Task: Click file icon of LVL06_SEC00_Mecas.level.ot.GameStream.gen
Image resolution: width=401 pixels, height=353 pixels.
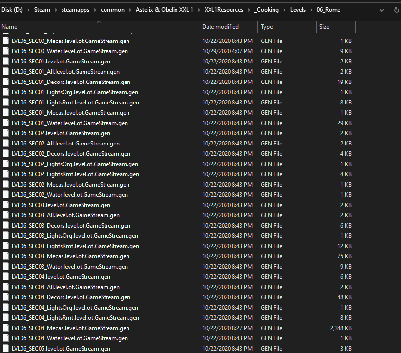Action: [x=6, y=41]
